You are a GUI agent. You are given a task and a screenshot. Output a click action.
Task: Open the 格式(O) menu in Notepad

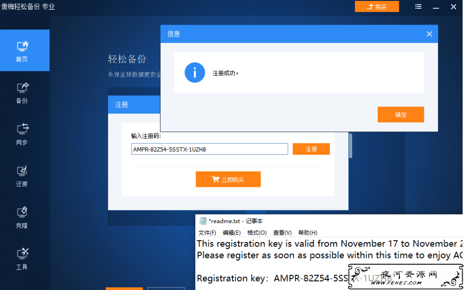pos(257,233)
